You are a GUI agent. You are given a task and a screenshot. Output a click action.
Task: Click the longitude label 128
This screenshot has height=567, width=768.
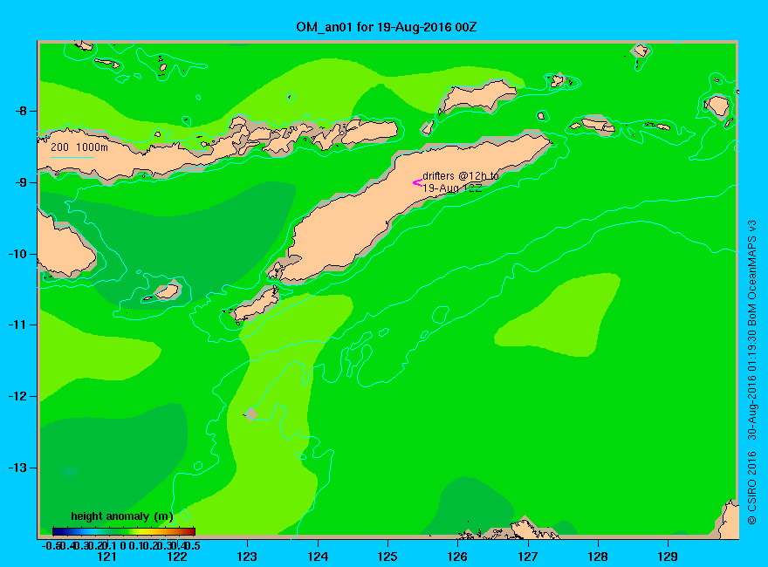pyautogui.click(x=598, y=557)
